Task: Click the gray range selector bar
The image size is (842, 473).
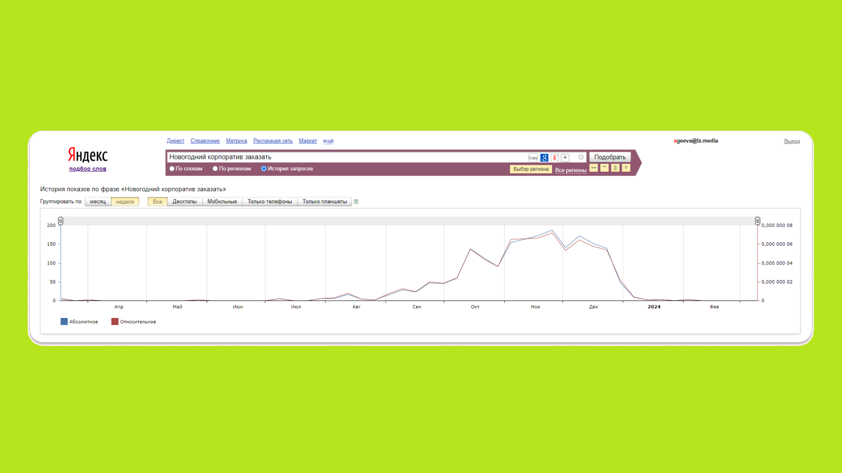Action: [409, 221]
